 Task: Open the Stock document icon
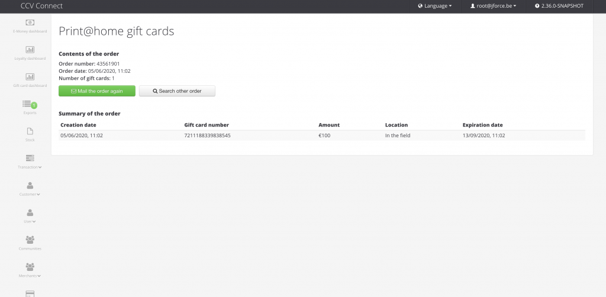pos(30,131)
